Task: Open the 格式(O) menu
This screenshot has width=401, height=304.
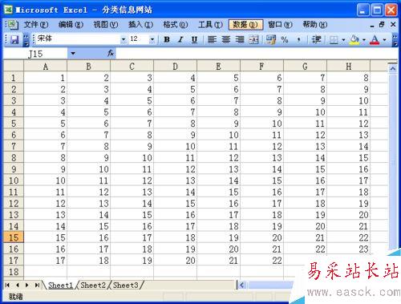Action: 176,25
